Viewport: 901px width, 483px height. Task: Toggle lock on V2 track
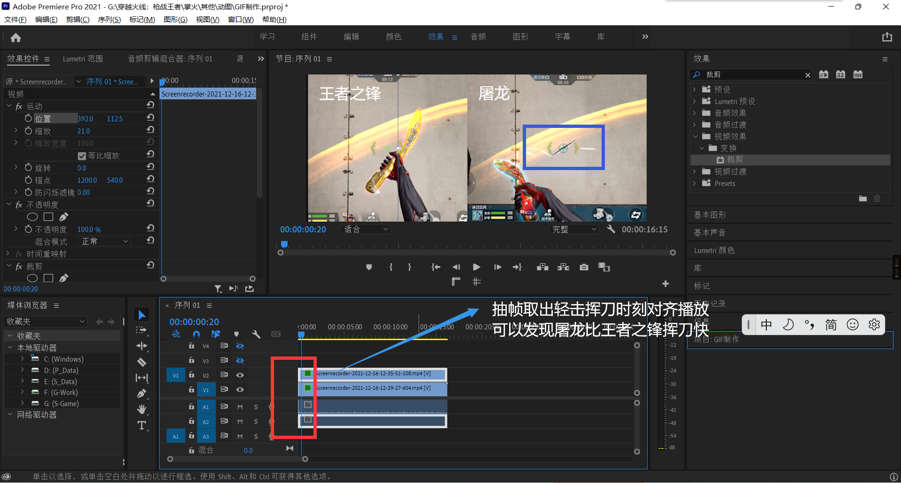tap(191, 375)
